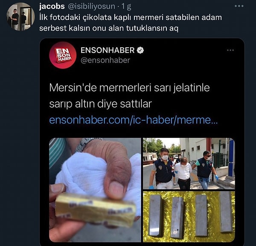Screen dimensions: 256x246
Task: View photo of marble bars on foil
Action: (x=189, y=217)
